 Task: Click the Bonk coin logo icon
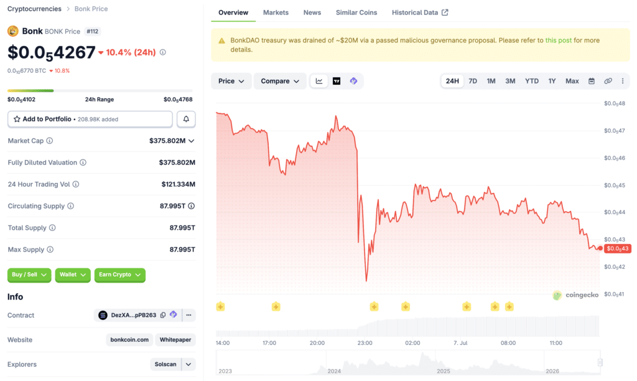[13, 31]
